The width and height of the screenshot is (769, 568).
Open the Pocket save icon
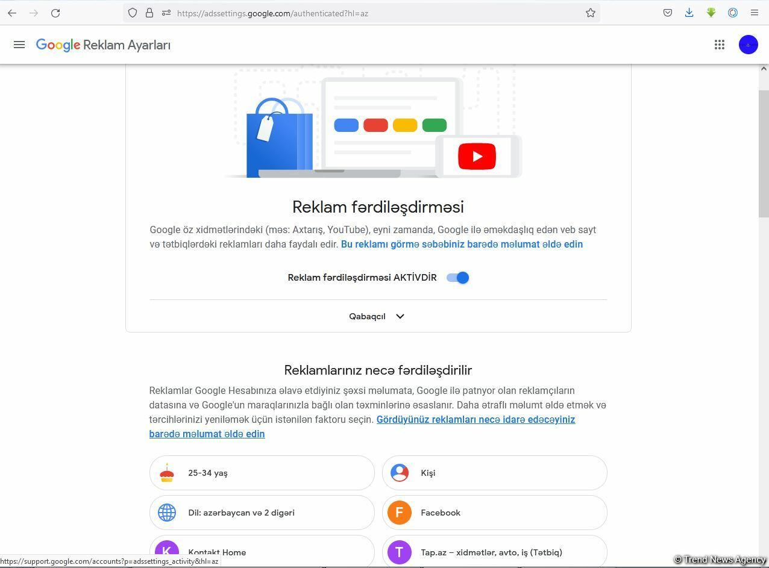tap(668, 13)
